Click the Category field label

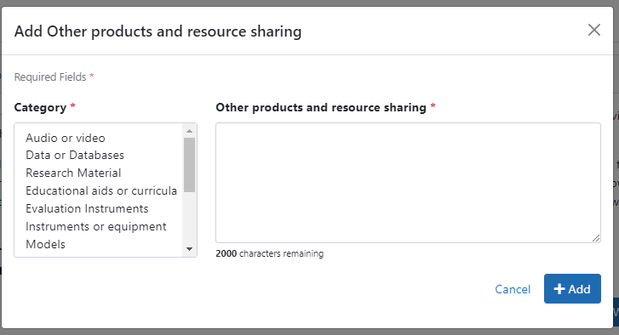point(40,108)
